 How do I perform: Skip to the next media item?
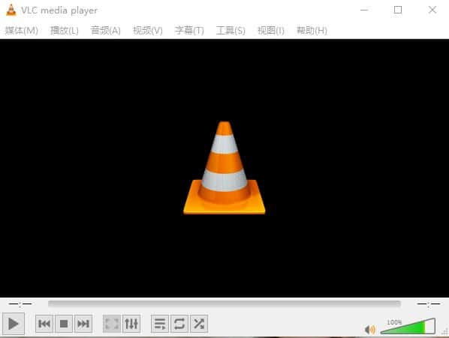coord(83,324)
